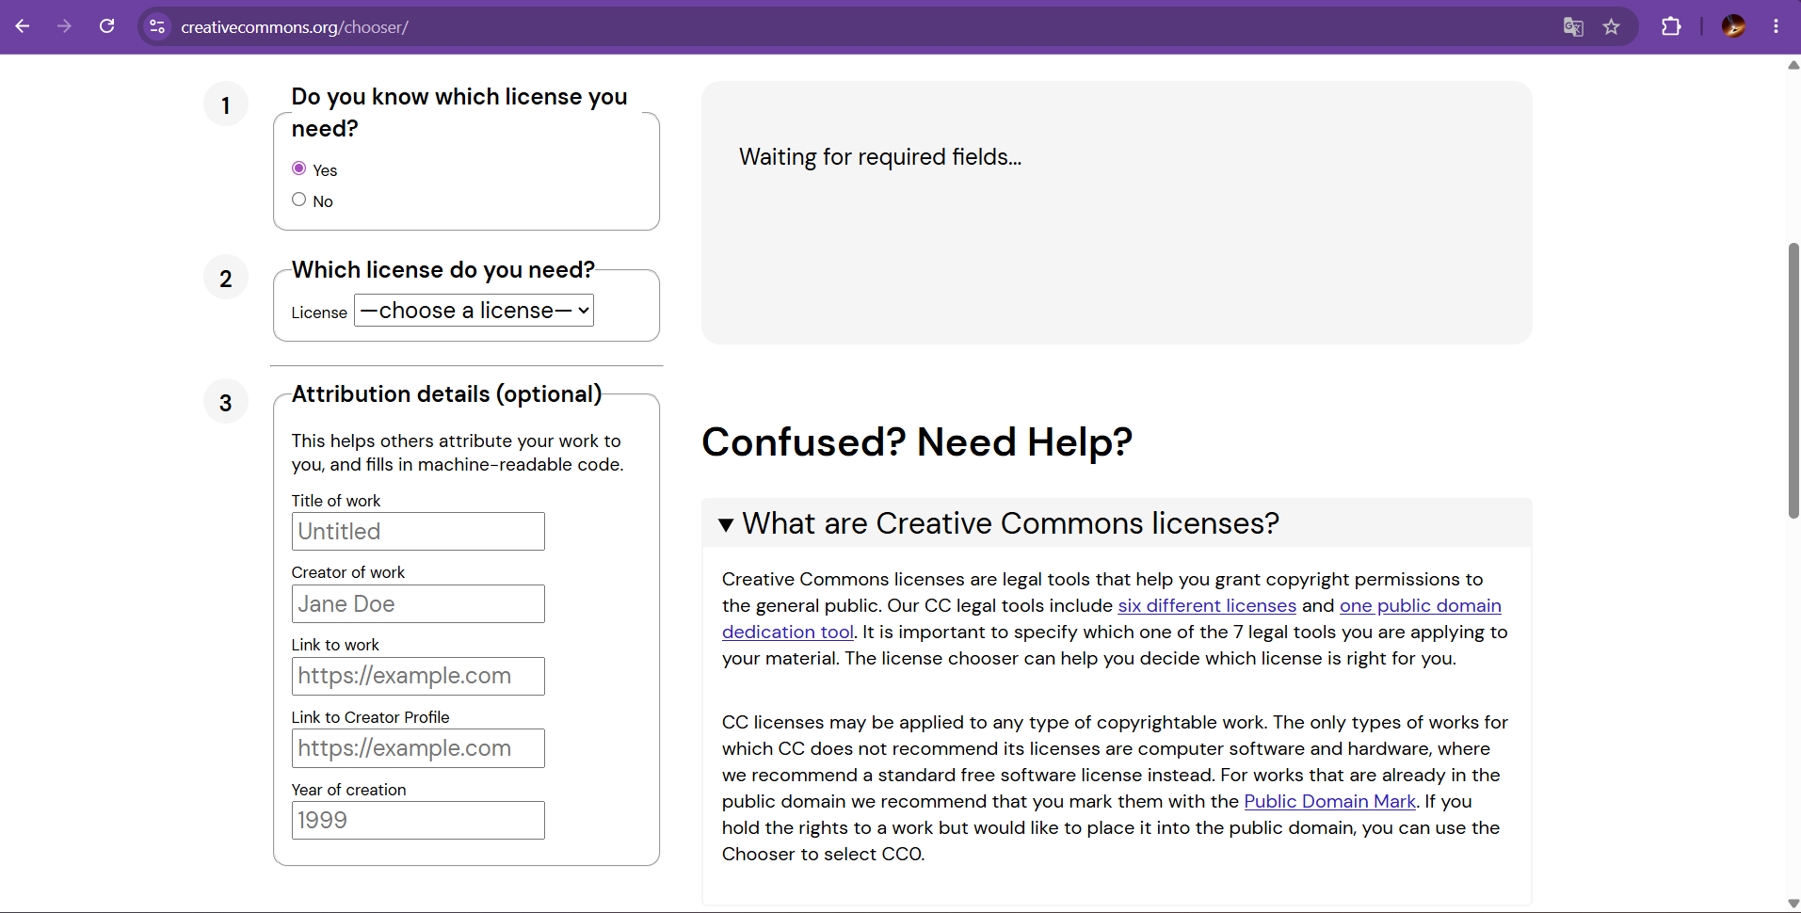
Task: Focus the Title of work field
Action: coord(418,532)
